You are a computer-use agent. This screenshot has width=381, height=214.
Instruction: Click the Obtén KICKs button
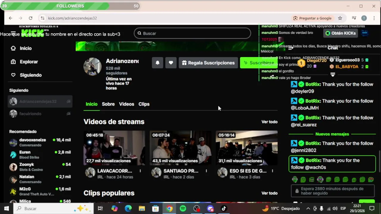coord(341,33)
